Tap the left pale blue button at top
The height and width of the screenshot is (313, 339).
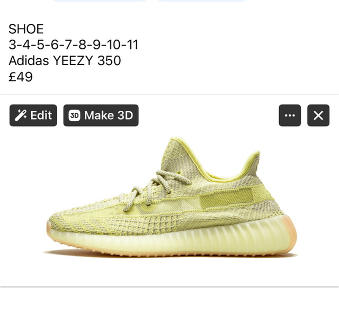pyautogui.click(x=100, y=1)
